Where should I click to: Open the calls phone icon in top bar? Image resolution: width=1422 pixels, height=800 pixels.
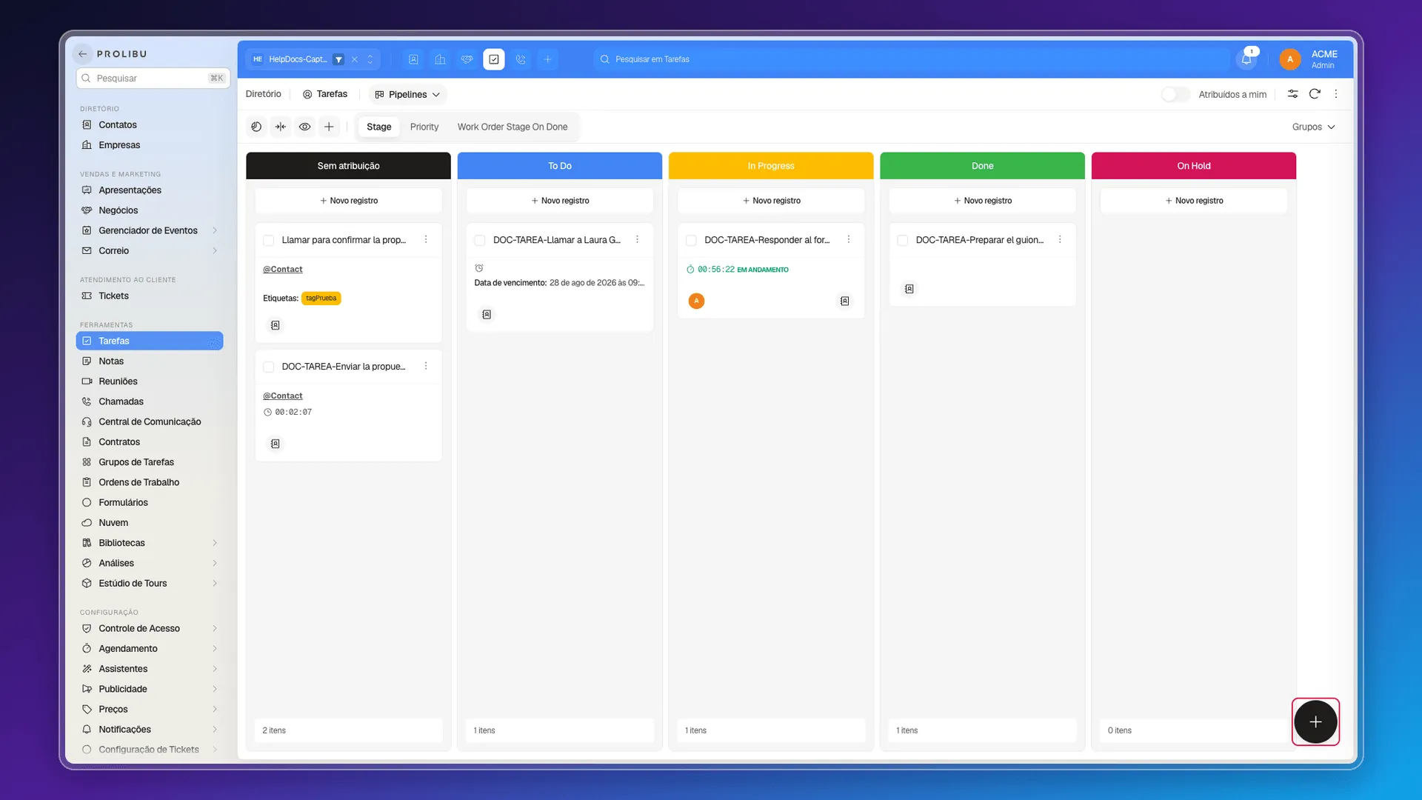pyautogui.click(x=521, y=59)
